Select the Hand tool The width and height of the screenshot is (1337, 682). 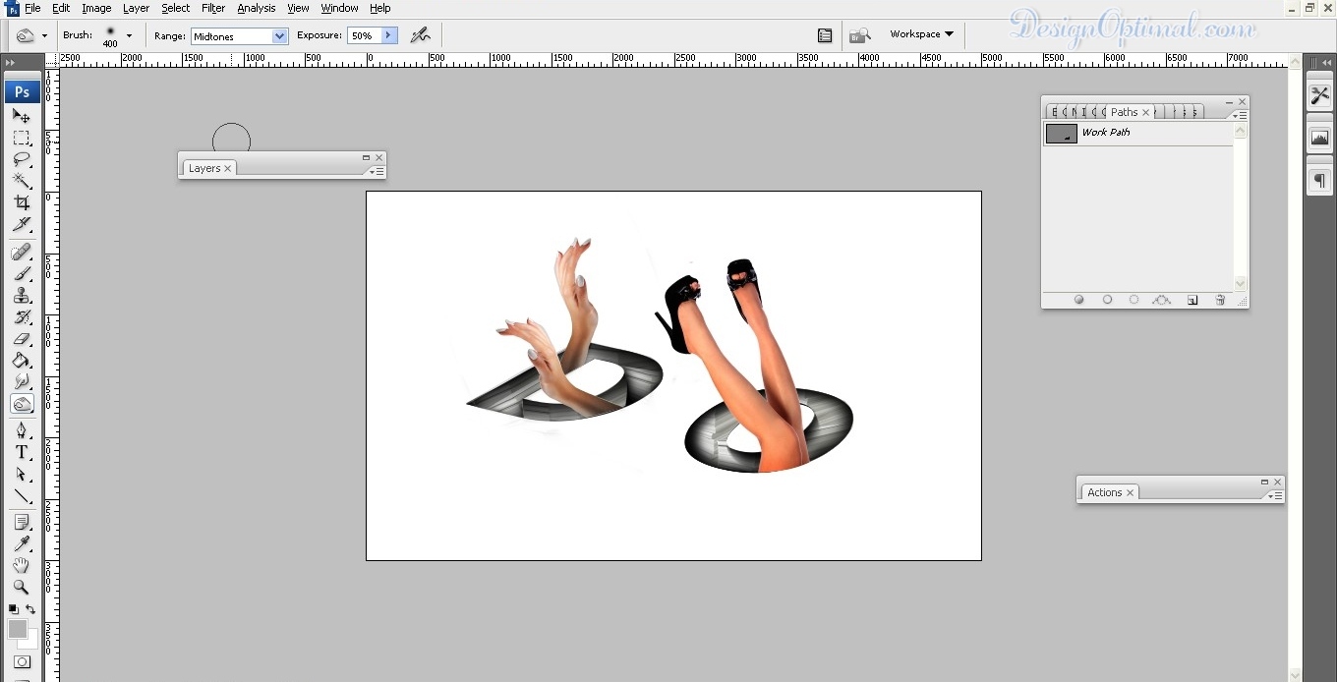point(22,566)
